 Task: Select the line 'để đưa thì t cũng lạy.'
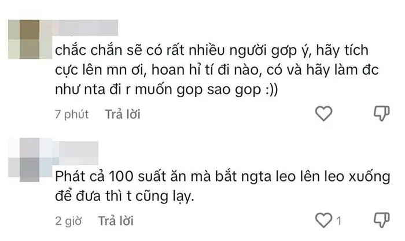click(x=124, y=196)
